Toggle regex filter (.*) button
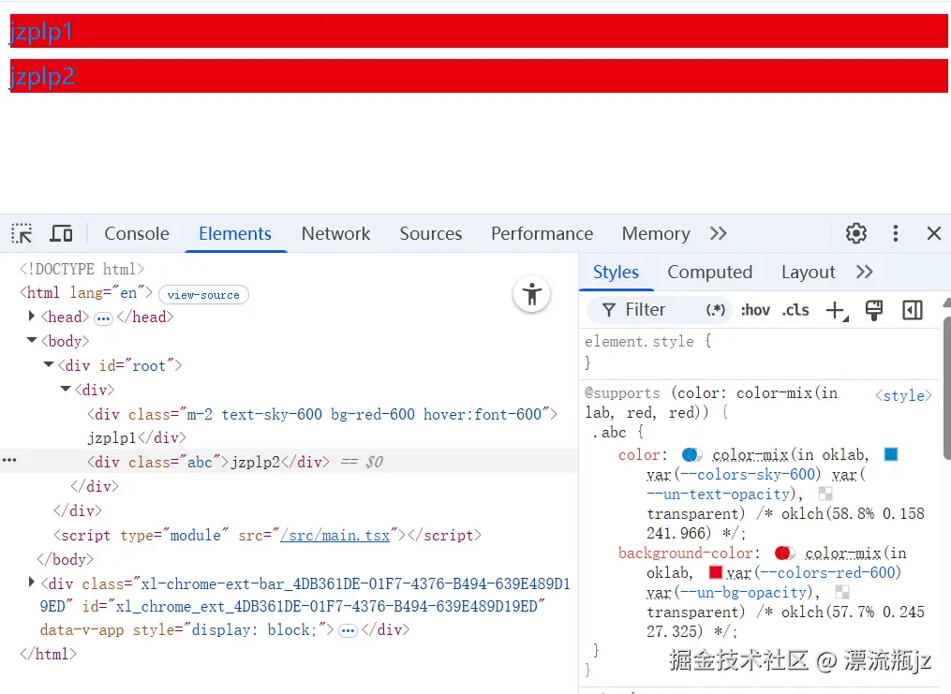Screen dimensions: 951x694 coord(715,310)
